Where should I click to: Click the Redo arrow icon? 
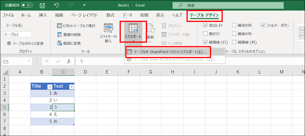point(71,5)
